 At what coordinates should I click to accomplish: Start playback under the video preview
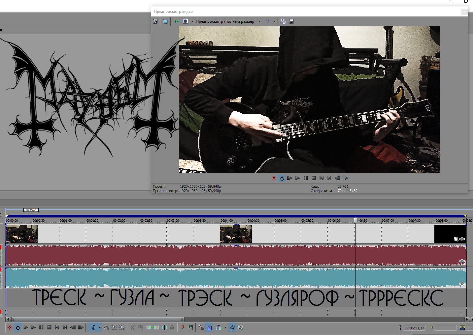coord(298,178)
